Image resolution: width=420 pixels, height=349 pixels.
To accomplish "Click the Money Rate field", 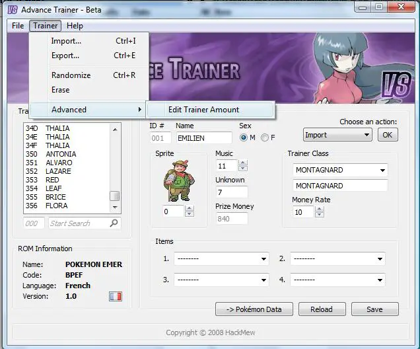I will (x=303, y=212).
